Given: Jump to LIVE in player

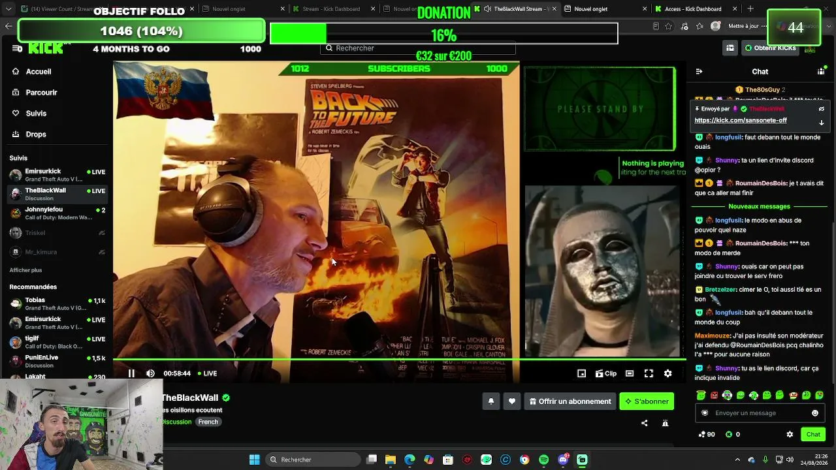Looking at the screenshot, I should point(207,373).
